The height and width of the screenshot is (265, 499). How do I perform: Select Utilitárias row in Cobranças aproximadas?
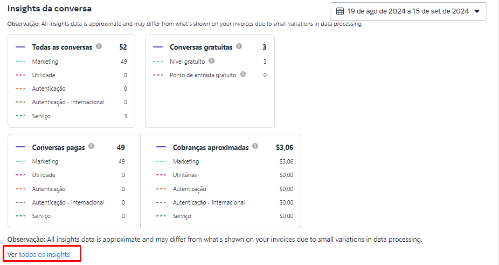pos(185,175)
